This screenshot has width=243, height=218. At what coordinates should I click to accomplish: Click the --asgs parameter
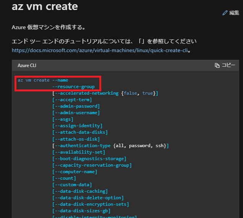63,119
